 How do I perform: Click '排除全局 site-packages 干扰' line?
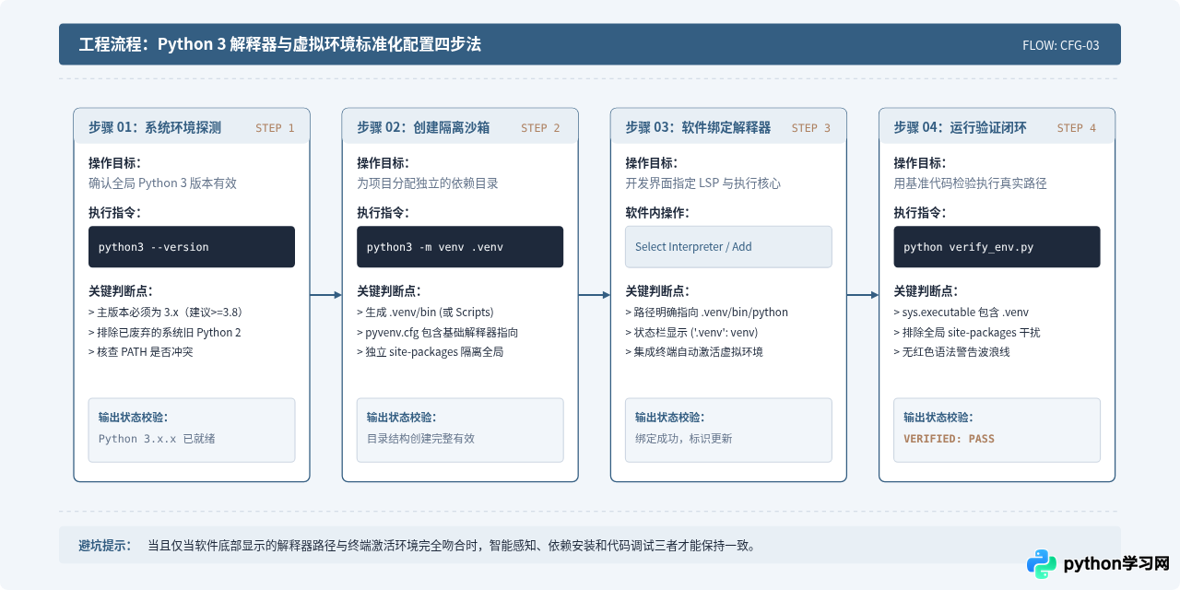click(966, 332)
